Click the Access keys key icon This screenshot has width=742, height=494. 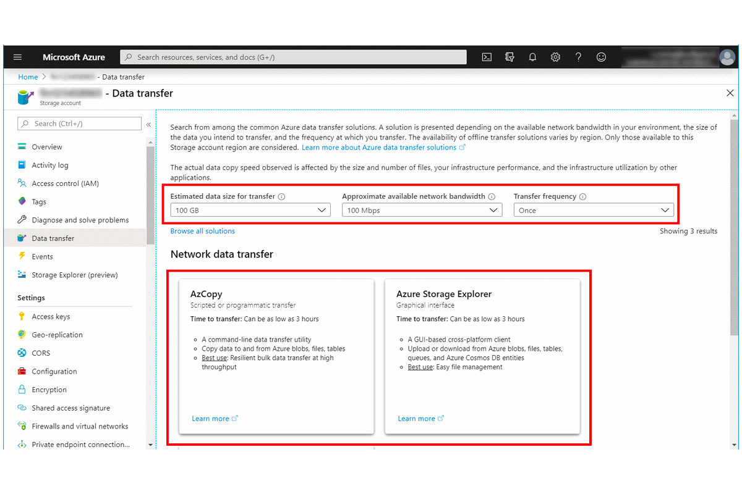[22, 316]
